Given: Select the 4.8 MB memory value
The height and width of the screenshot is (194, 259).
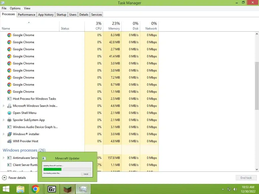Looking at the screenshot, I should (115, 141).
